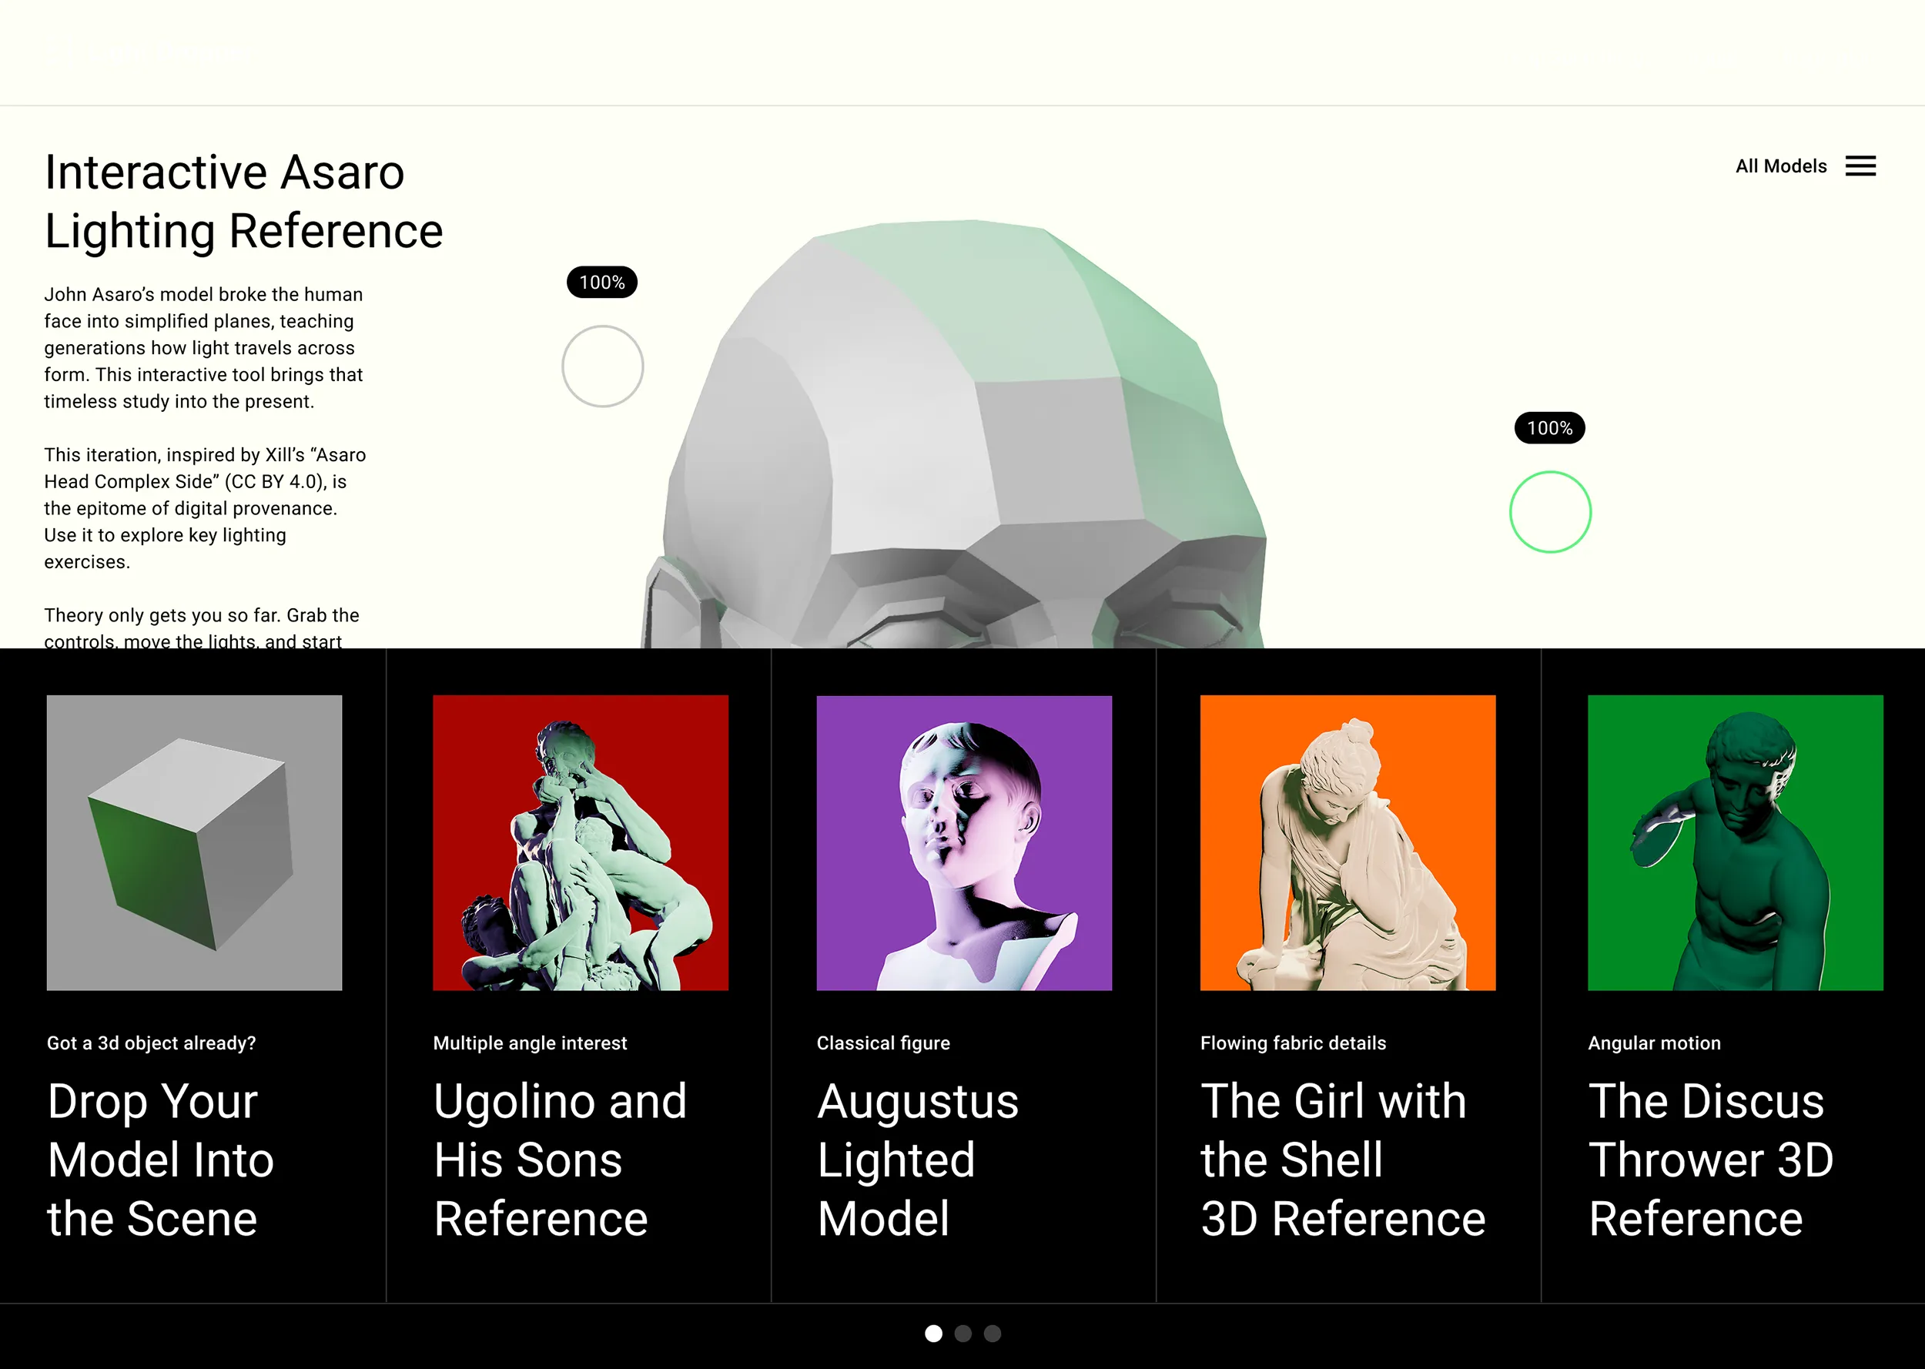Click the 100% badge above the green light

tap(1549, 428)
